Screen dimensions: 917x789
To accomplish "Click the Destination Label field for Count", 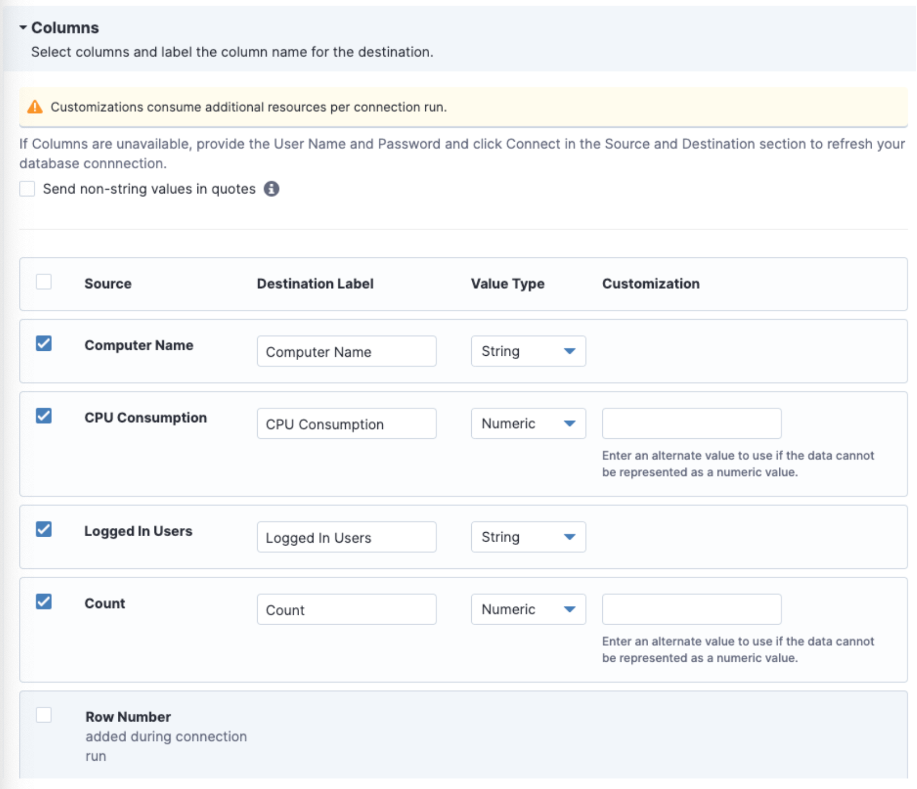I will pos(346,609).
